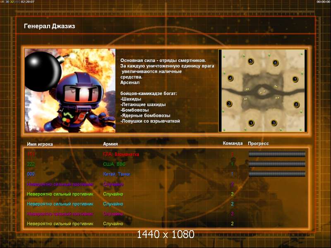The height and width of the screenshot is (248, 331).
Task: Click the unit entry "-Ядерные бомбовозы"
Action: click(145, 115)
